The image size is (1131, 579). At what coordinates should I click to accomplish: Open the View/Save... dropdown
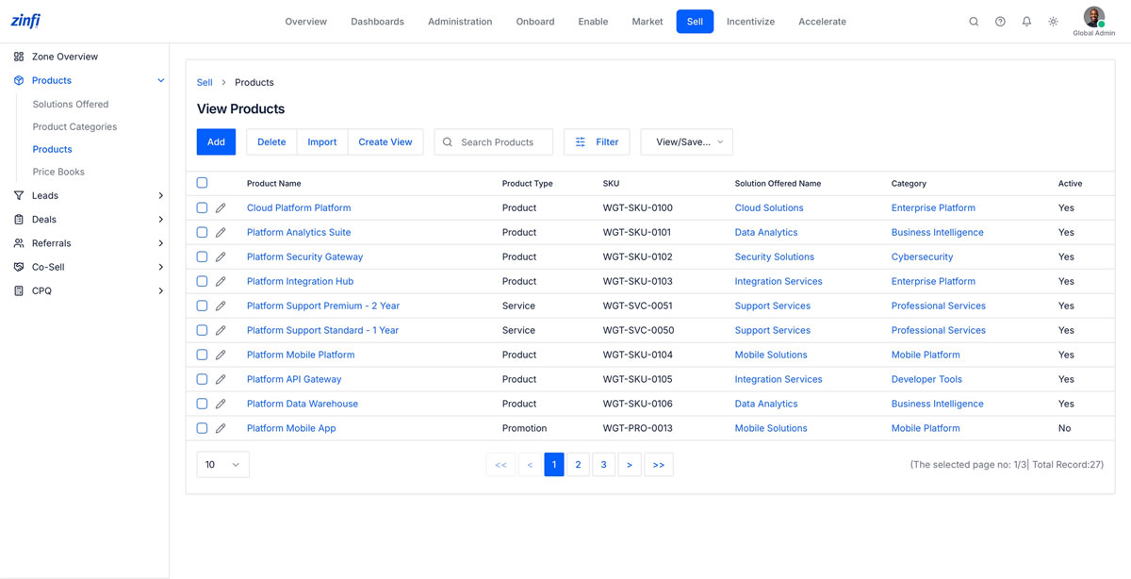(687, 142)
